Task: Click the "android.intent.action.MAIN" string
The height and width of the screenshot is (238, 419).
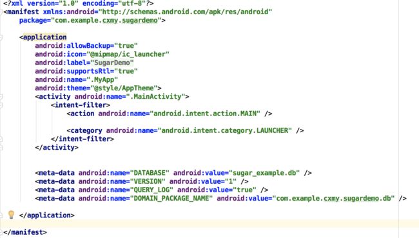Action: click(x=205, y=114)
